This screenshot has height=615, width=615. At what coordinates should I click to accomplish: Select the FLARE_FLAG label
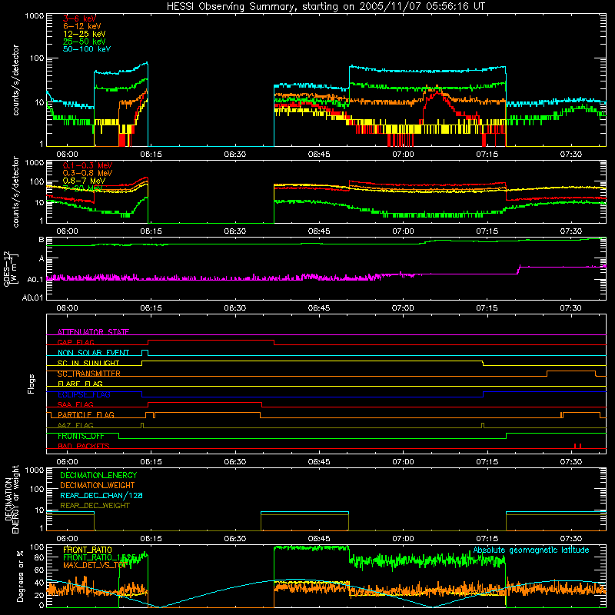(x=80, y=384)
